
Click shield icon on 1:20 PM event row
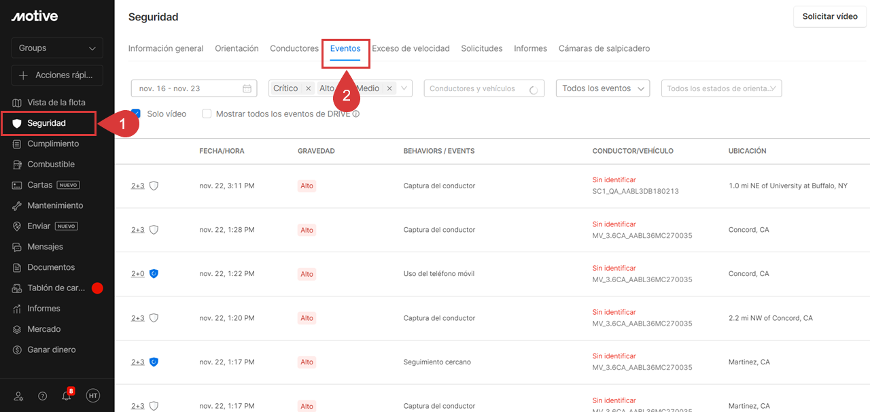(x=154, y=317)
